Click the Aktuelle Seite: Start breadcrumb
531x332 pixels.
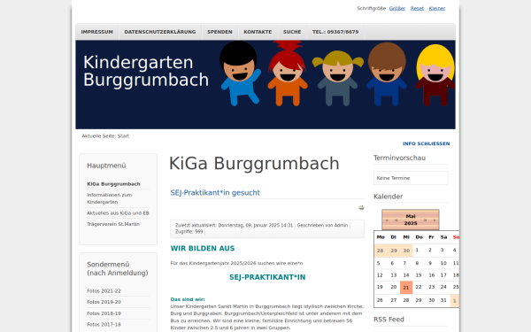click(x=105, y=135)
